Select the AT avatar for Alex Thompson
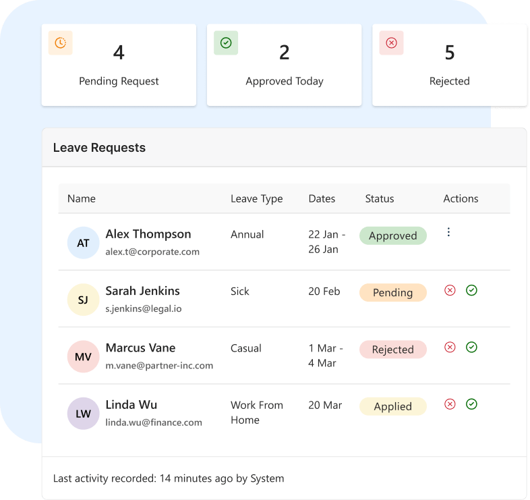This screenshot has height=500, width=530. click(x=83, y=243)
